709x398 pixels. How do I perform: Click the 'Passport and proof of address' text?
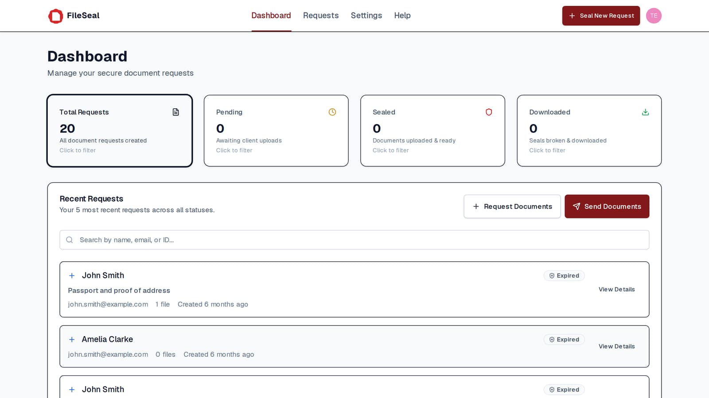pos(119,291)
